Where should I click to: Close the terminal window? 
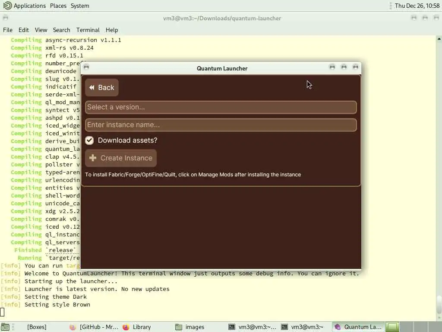tap(436, 18)
